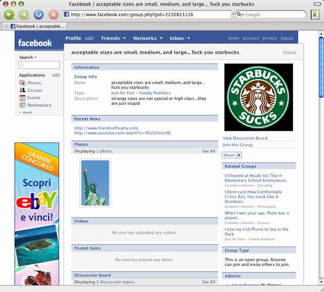Click See All in Photos section

pos(209,151)
